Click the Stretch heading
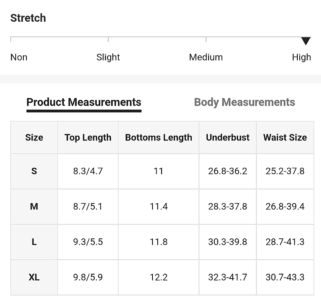Viewport: 321px width, 297px height. 28,18
